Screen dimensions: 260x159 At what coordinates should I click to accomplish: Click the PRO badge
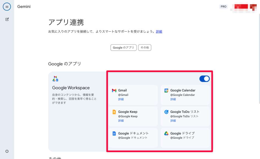tap(223, 7)
